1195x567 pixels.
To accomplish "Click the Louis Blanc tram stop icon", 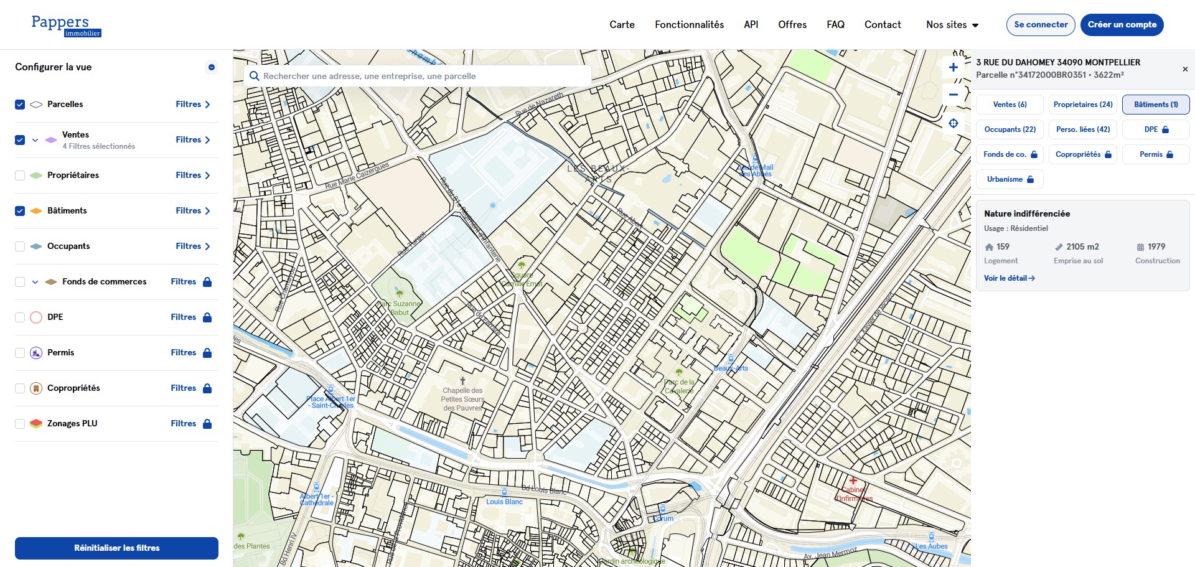I will [504, 492].
